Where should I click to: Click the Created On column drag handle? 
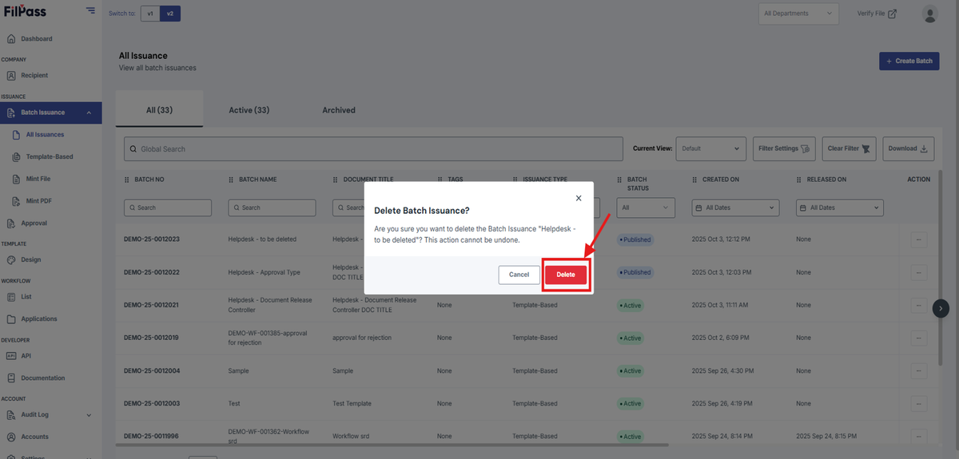pos(695,180)
